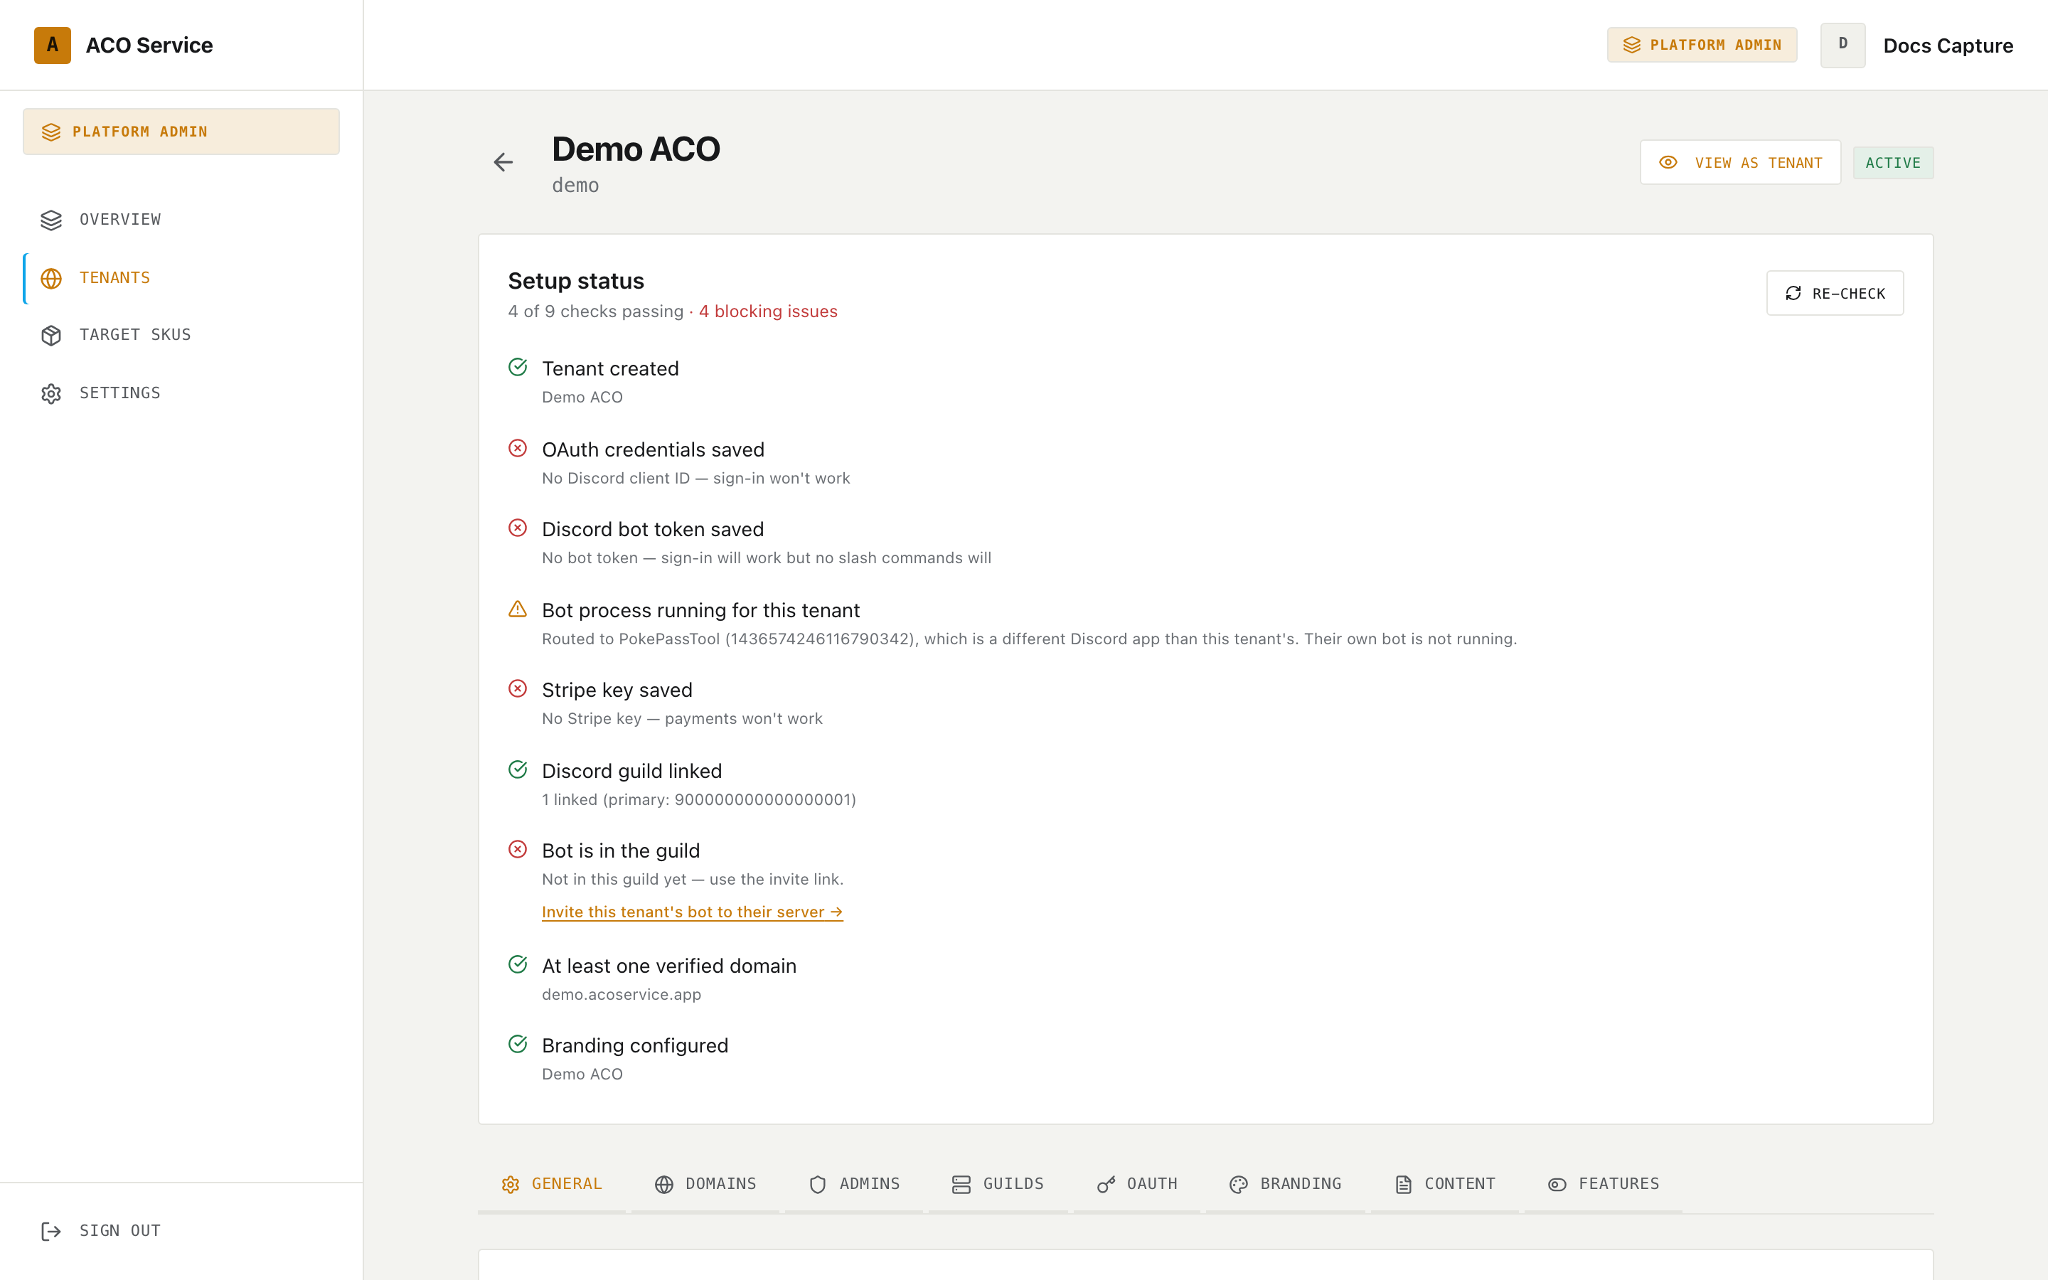
Task: Click the 'No Stripe key — payments won't work' text
Action: coord(682,719)
